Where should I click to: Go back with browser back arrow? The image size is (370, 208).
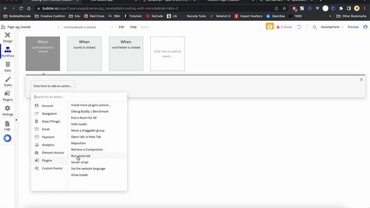coord(5,8)
